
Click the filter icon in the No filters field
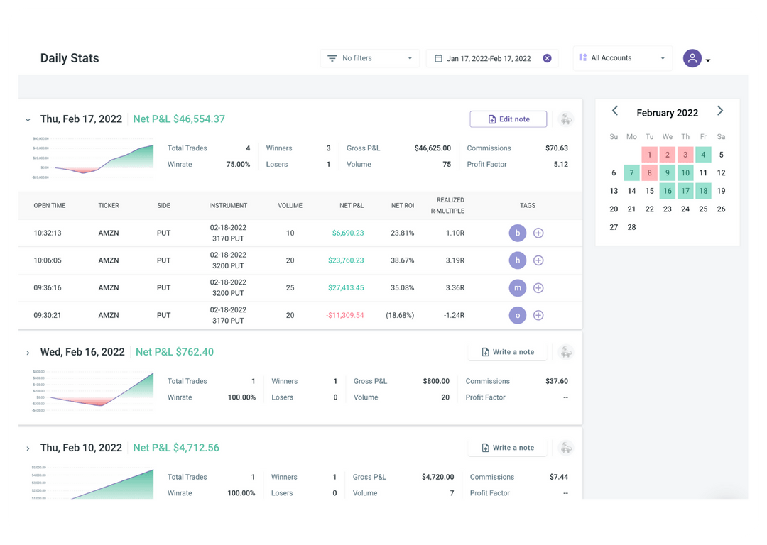tap(332, 58)
